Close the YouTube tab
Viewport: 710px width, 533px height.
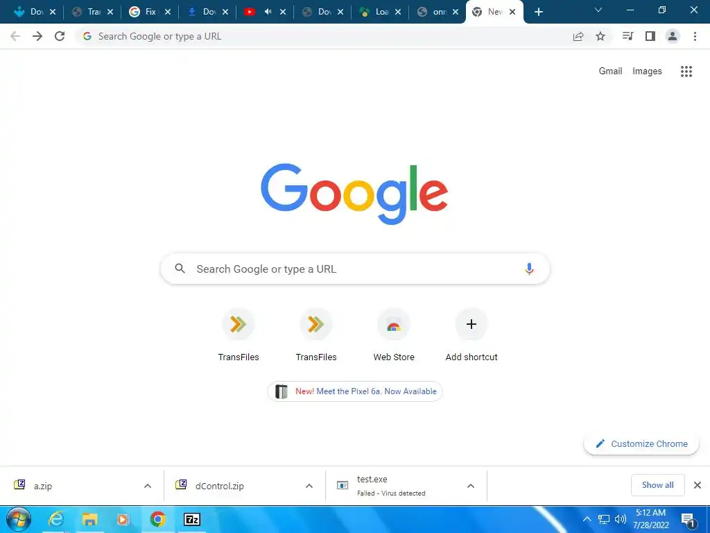point(283,12)
